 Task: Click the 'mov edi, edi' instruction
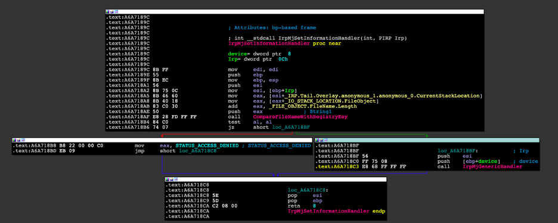point(253,69)
